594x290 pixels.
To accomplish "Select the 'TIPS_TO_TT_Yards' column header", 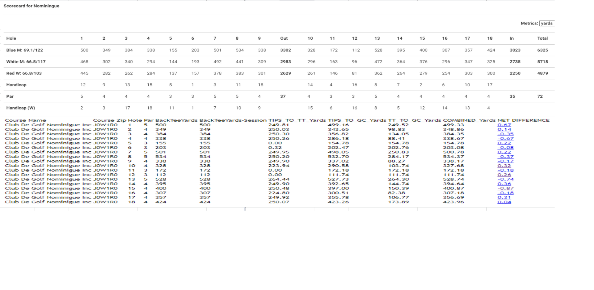I will pyautogui.click(x=297, y=120).
